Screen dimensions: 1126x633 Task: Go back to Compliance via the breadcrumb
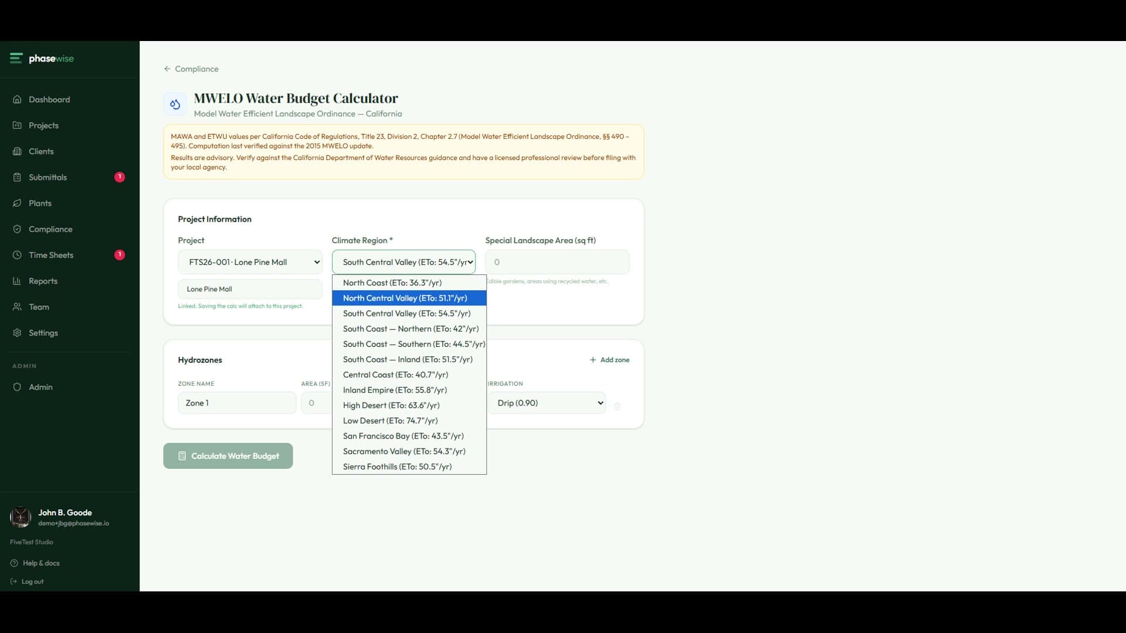coord(191,69)
